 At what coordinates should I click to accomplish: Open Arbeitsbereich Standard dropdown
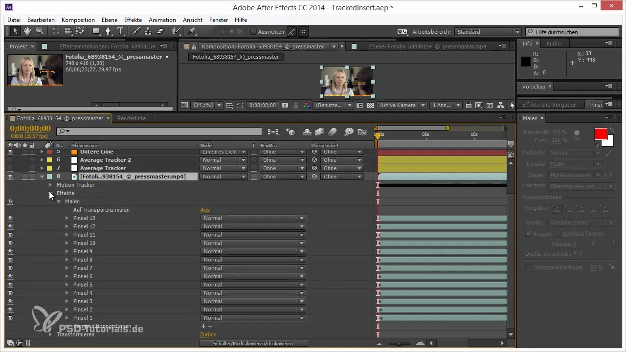tap(487, 32)
